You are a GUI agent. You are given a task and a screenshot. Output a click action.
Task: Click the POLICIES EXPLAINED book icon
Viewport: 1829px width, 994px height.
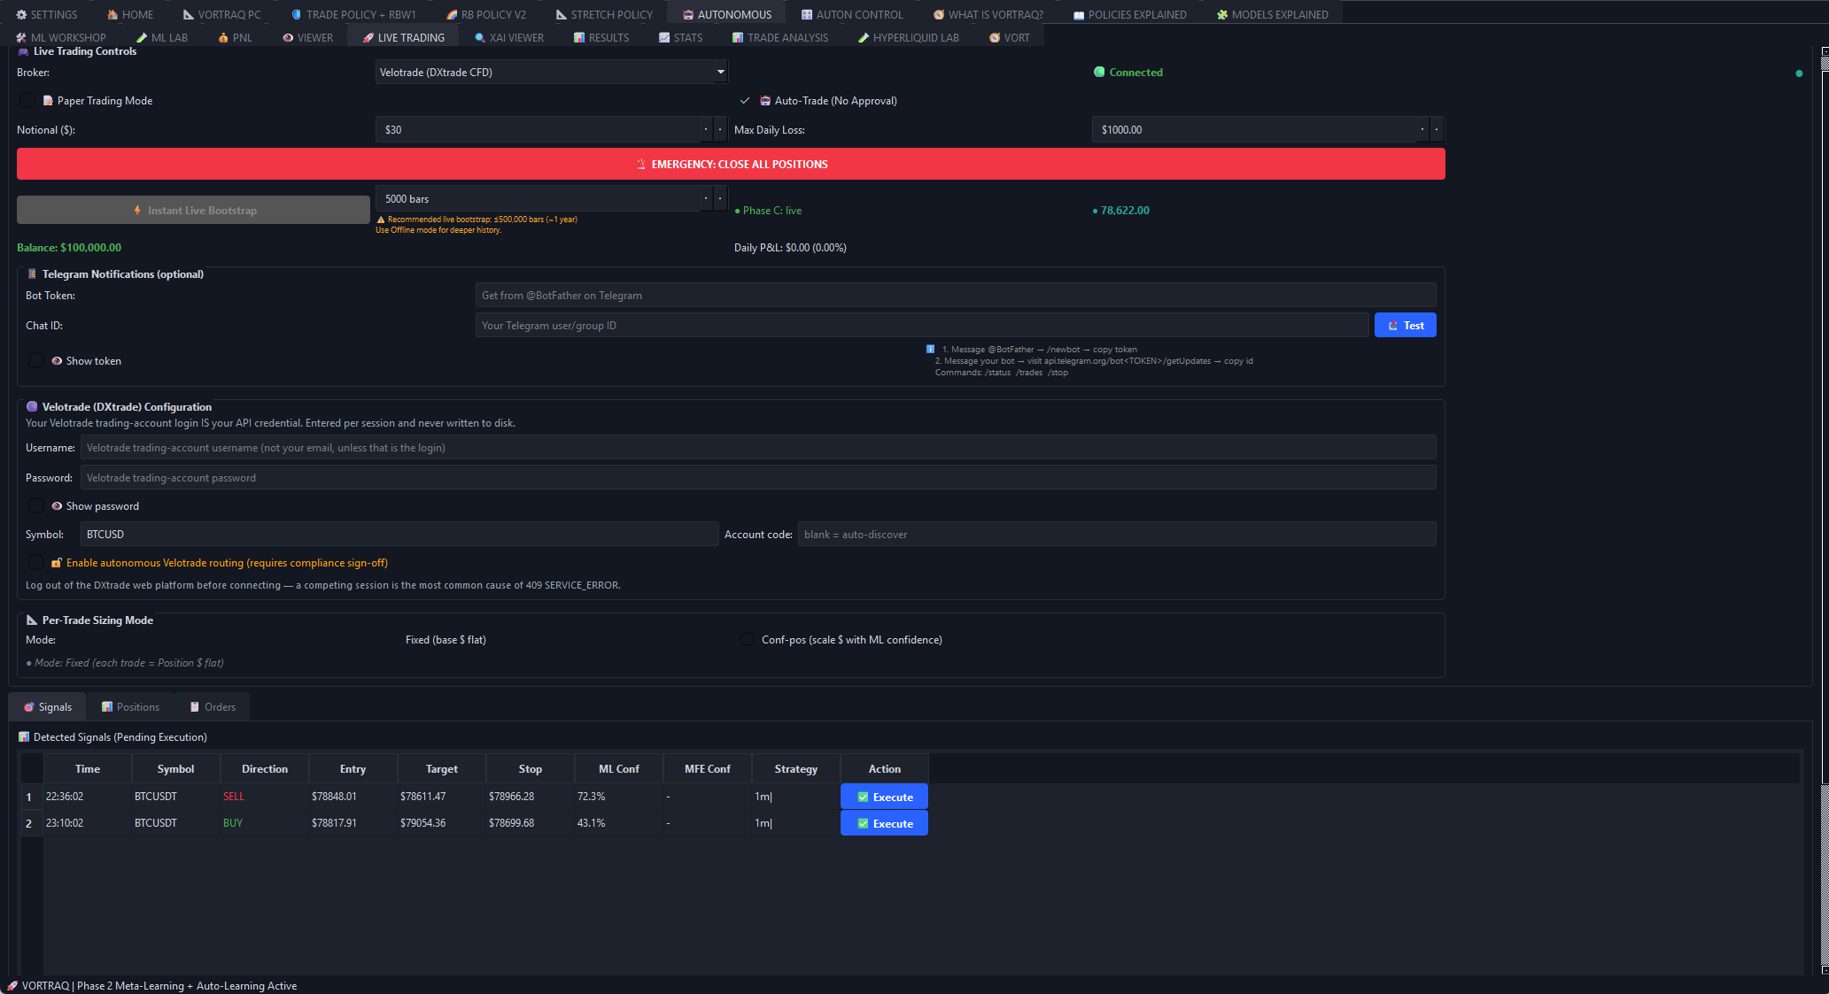click(x=1079, y=15)
